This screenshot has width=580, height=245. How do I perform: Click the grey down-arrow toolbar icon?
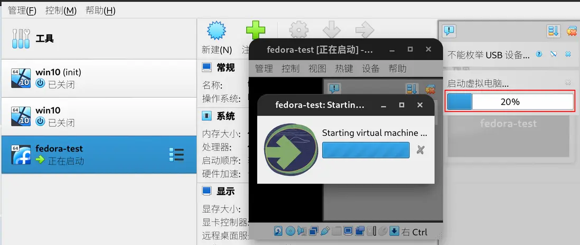331,30
